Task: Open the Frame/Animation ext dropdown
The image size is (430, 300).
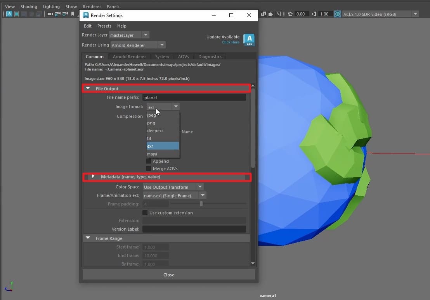Action: tap(203, 195)
